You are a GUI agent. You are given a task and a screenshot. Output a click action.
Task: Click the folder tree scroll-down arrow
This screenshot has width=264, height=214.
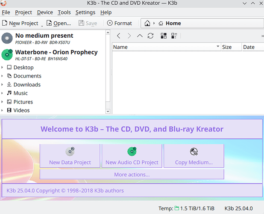pos(108,111)
